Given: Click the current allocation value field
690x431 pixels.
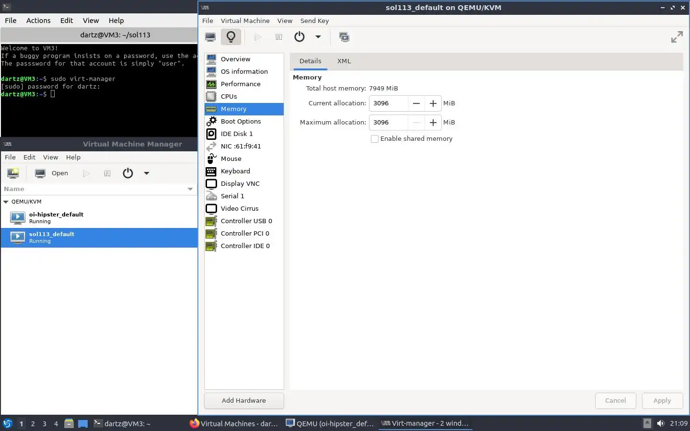Looking at the screenshot, I should (x=389, y=103).
